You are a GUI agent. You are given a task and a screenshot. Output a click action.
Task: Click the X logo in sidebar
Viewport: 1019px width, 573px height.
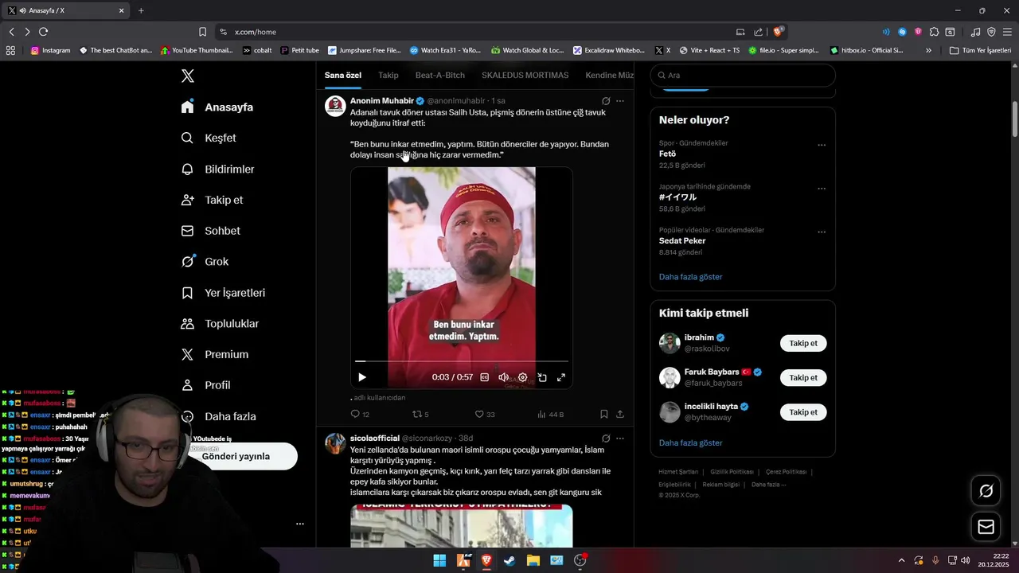tap(187, 76)
